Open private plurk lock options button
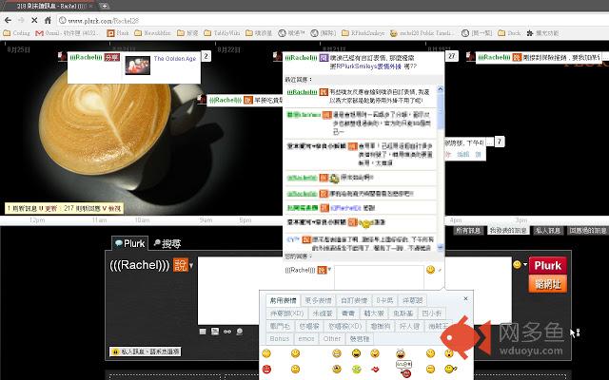The image size is (609, 380). pos(146,351)
